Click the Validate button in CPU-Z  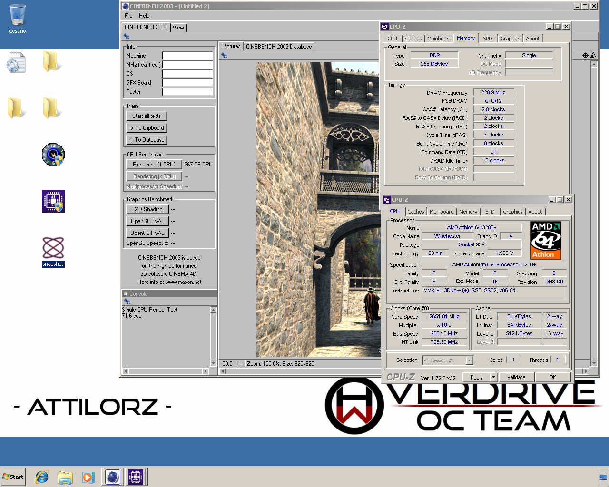click(x=516, y=377)
